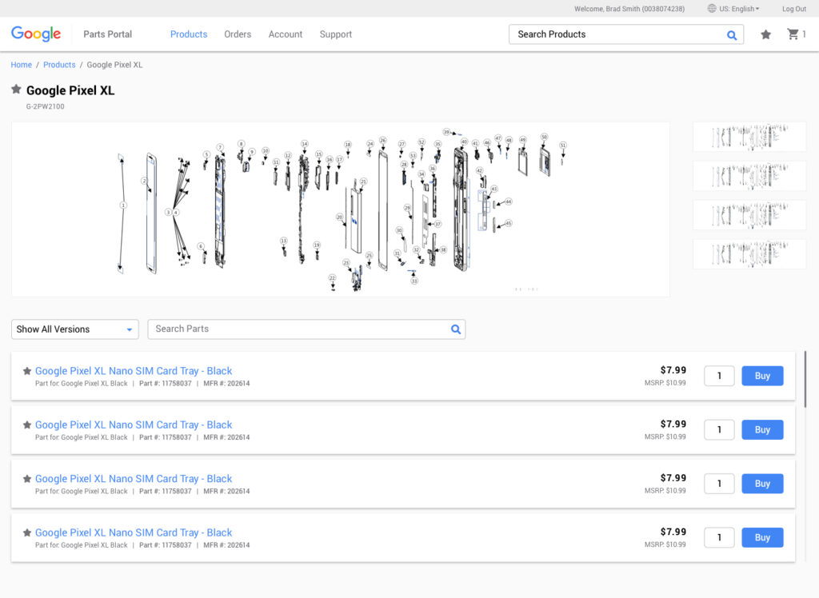Open US: English language dropdown
This screenshot has height=598, width=819.
pos(739,9)
